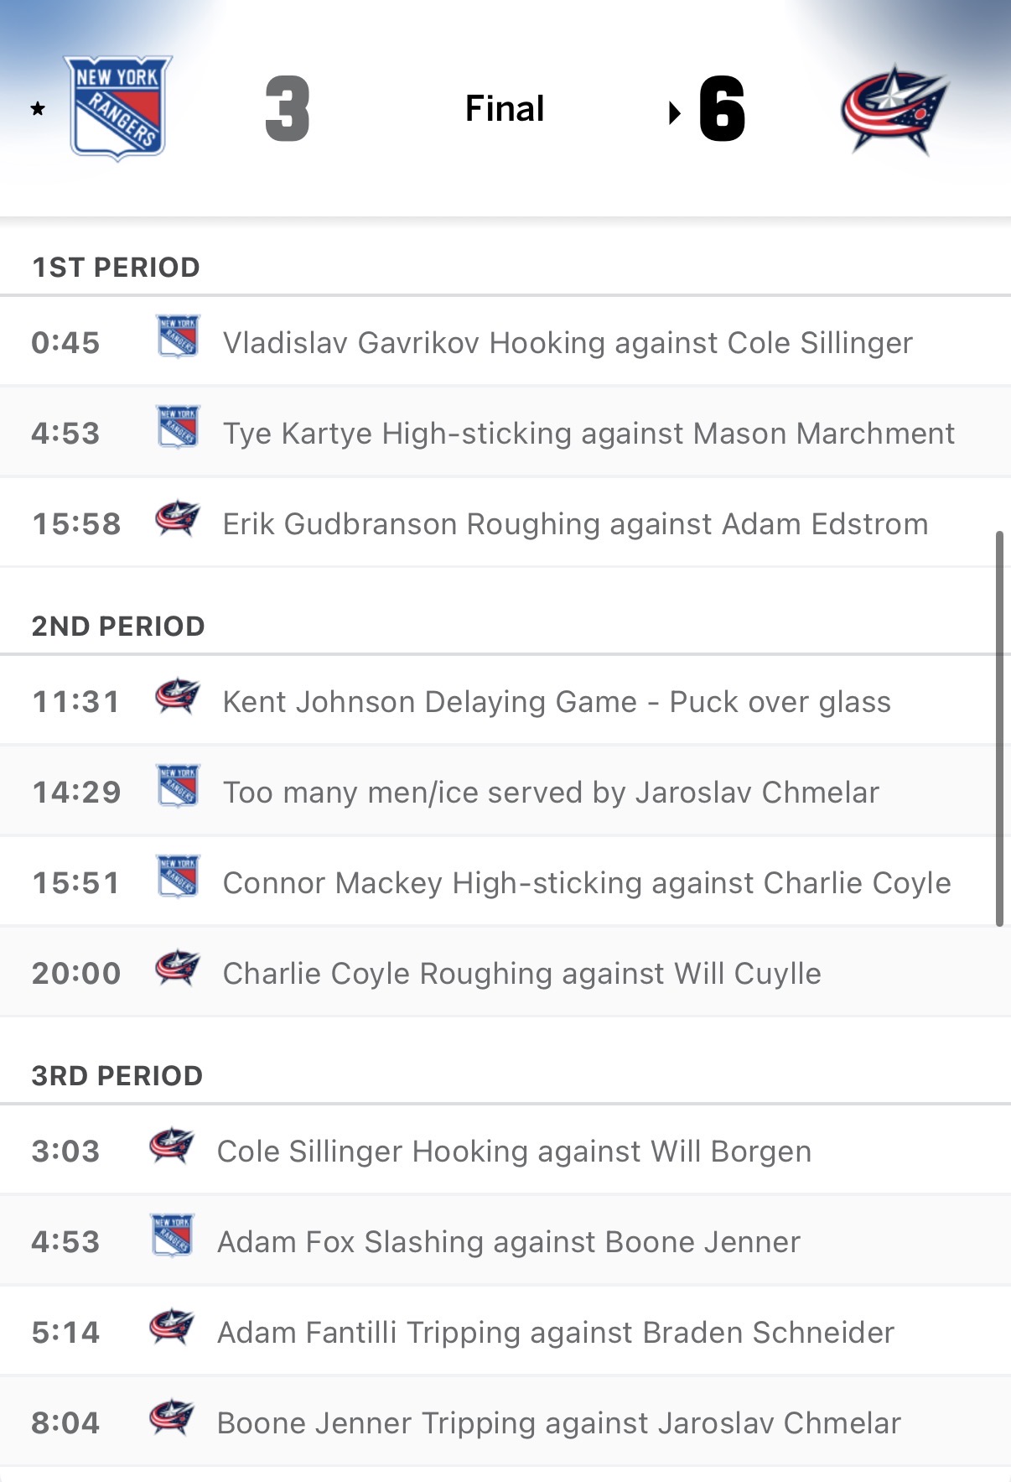Screen dimensions: 1011x1482
Task: Click Rangers icon on Connor Mackey penalty
Action: pyautogui.click(x=178, y=876)
